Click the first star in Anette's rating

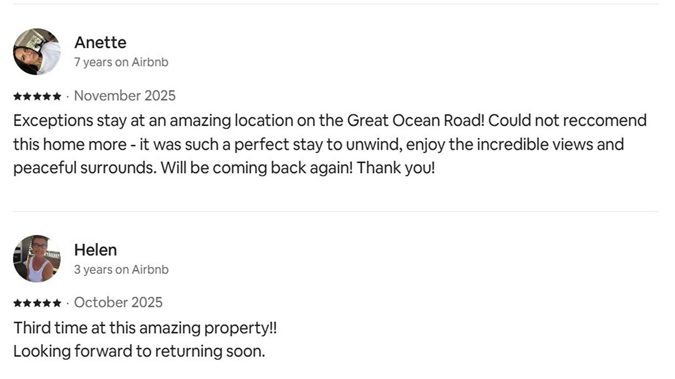(17, 96)
